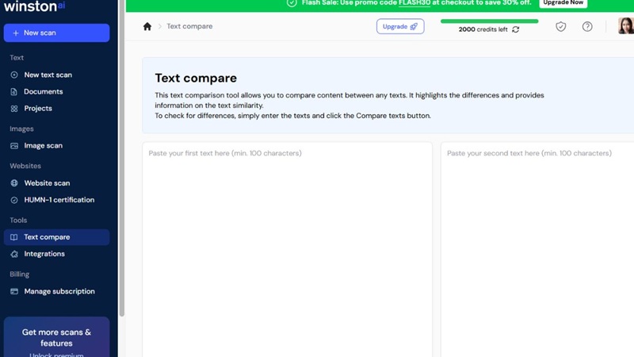Viewport: 634px width, 357px height.
Task: Click the Upgrade Now banner button
Action: (x=563, y=3)
